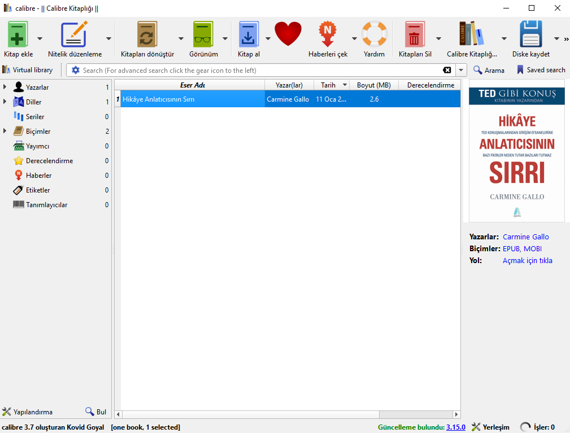The image size is (570, 433).
Task: Open the MOBI format link
Action: (533, 249)
